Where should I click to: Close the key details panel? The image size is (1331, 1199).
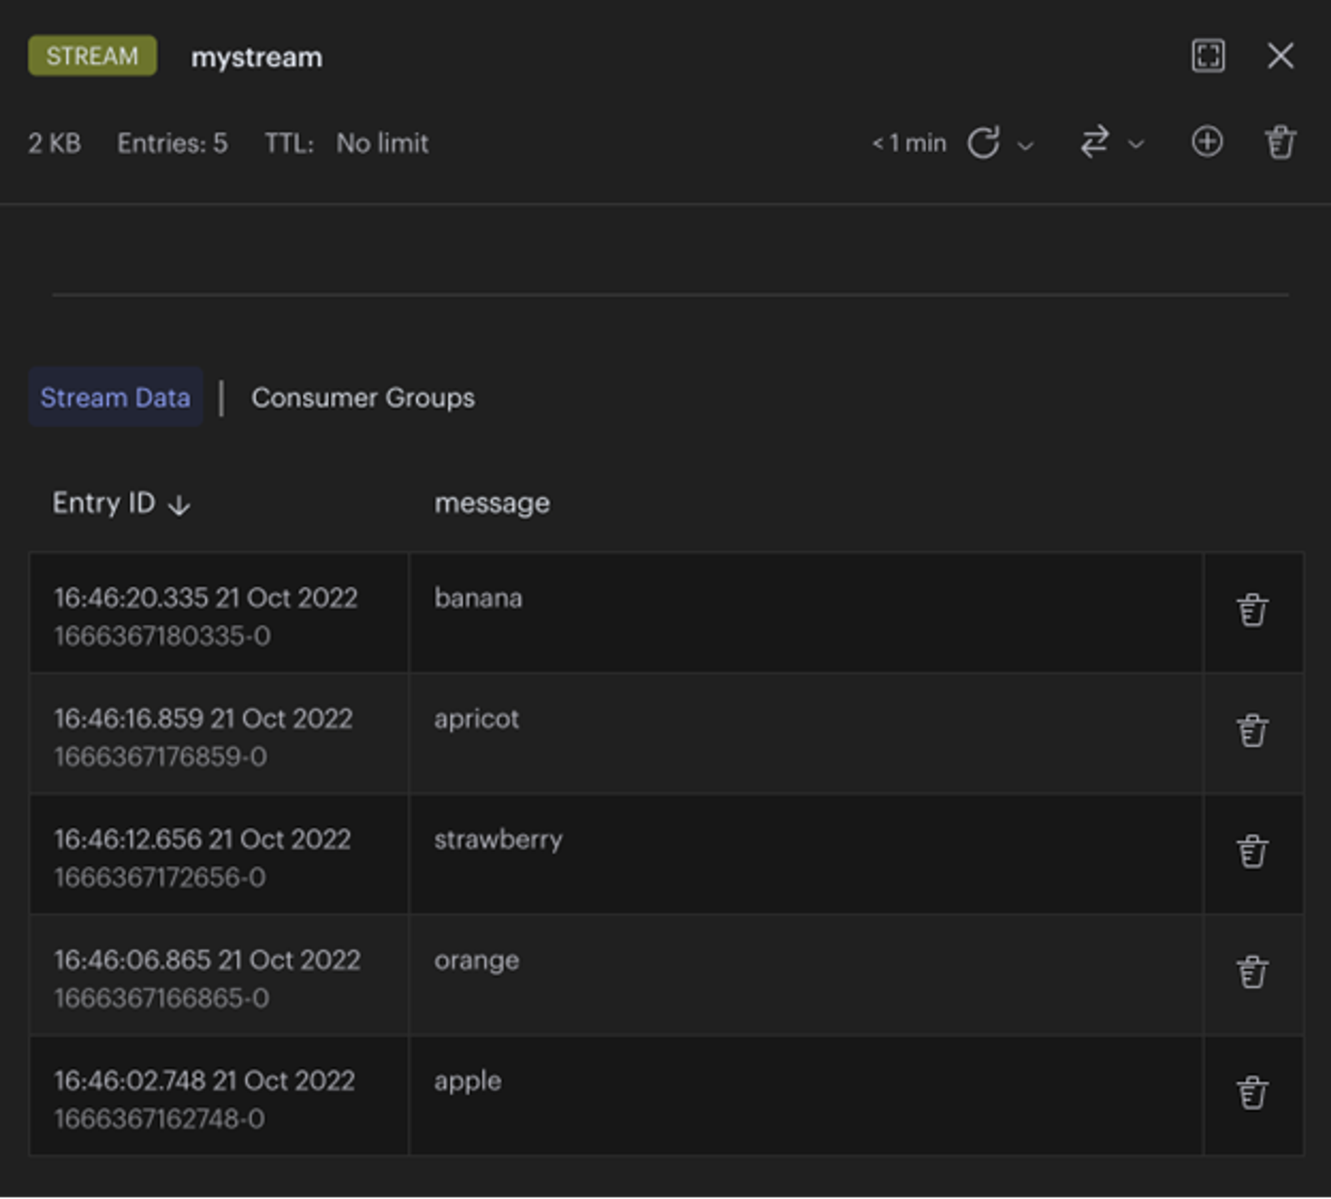[1280, 56]
